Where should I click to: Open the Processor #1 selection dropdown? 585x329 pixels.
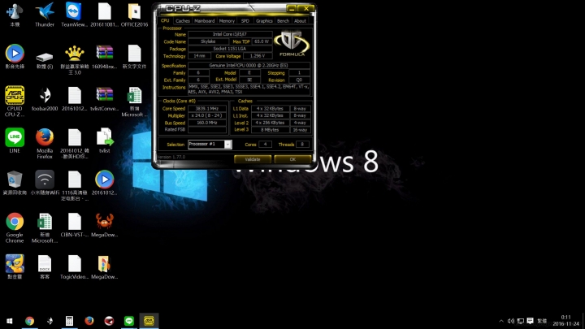coord(210,145)
